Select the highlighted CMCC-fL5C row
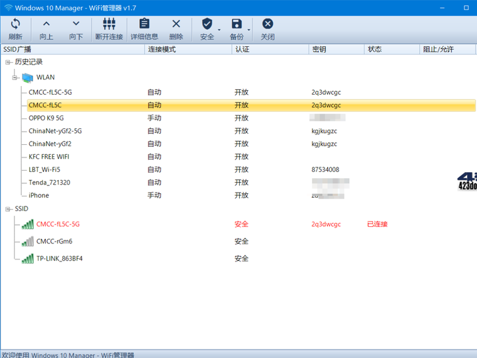477x358 pixels. coord(251,105)
